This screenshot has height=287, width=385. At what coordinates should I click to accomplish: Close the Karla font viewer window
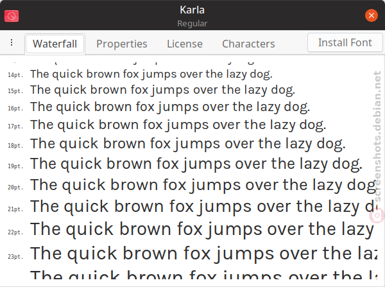(x=372, y=15)
